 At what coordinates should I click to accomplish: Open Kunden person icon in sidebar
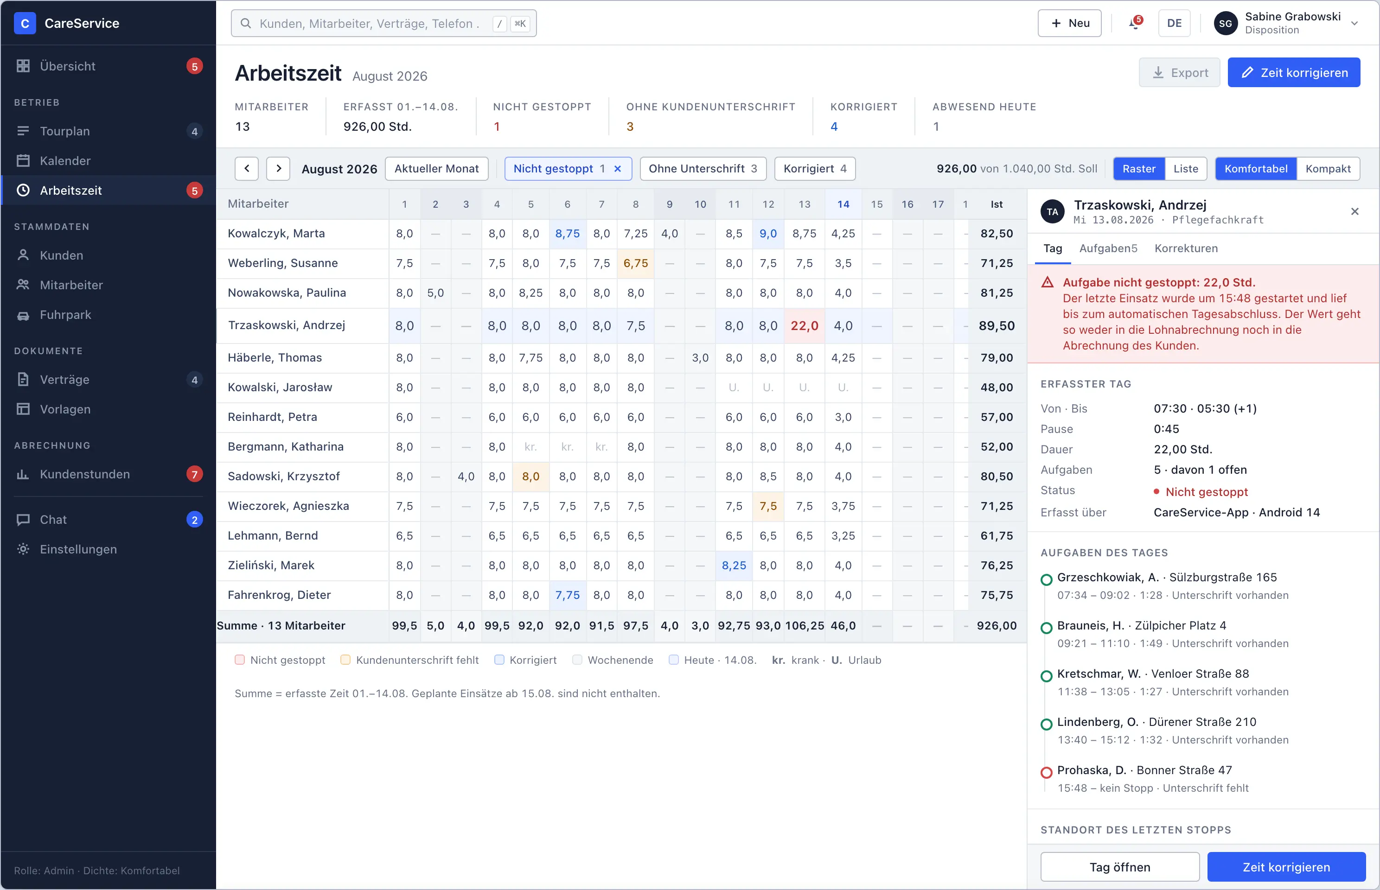coord(23,255)
